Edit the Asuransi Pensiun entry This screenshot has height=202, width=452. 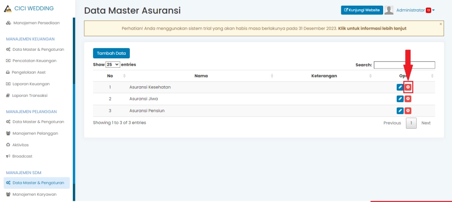click(x=400, y=111)
